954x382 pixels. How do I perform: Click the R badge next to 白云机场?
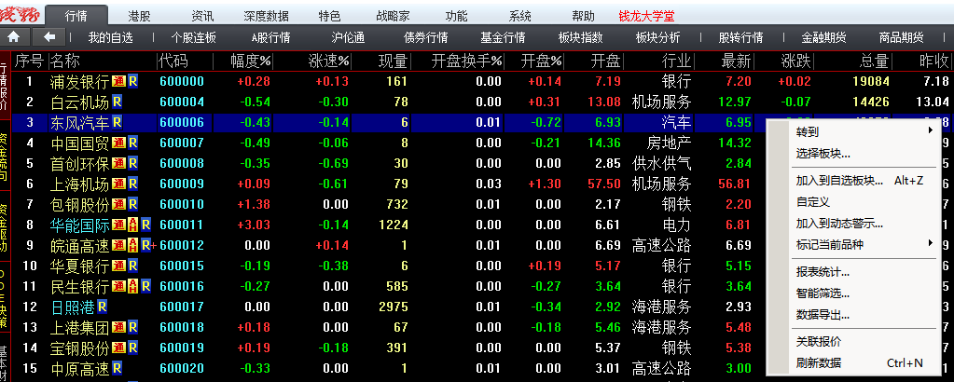point(118,102)
